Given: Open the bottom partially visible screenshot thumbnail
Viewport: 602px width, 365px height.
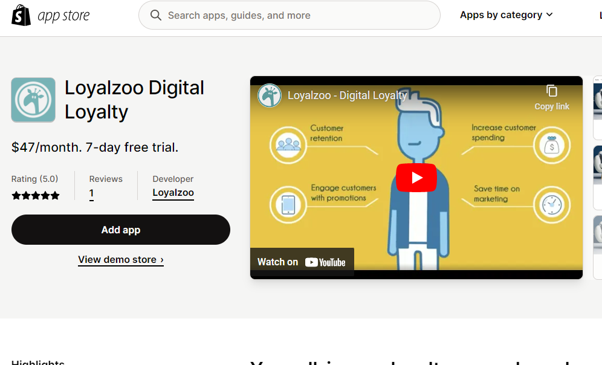Looking at the screenshot, I should click(597, 248).
